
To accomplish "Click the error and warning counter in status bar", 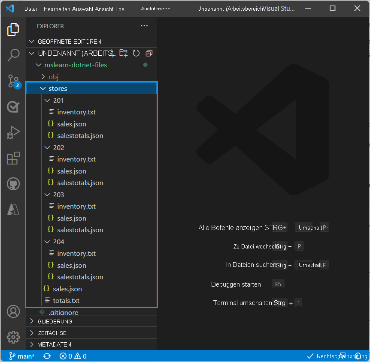I will (72, 356).
